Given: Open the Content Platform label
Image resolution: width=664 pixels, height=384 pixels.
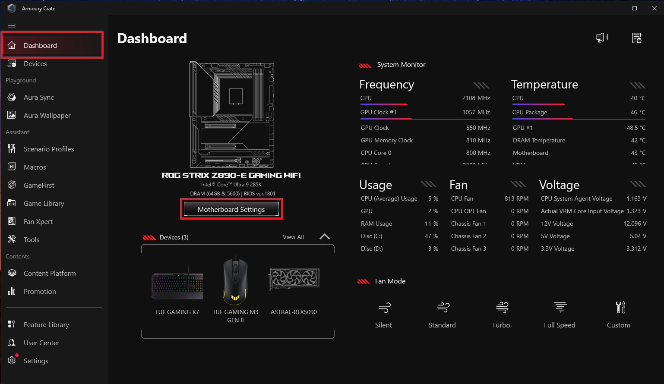Looking at the screenshot, I should [x=50, y=273].
